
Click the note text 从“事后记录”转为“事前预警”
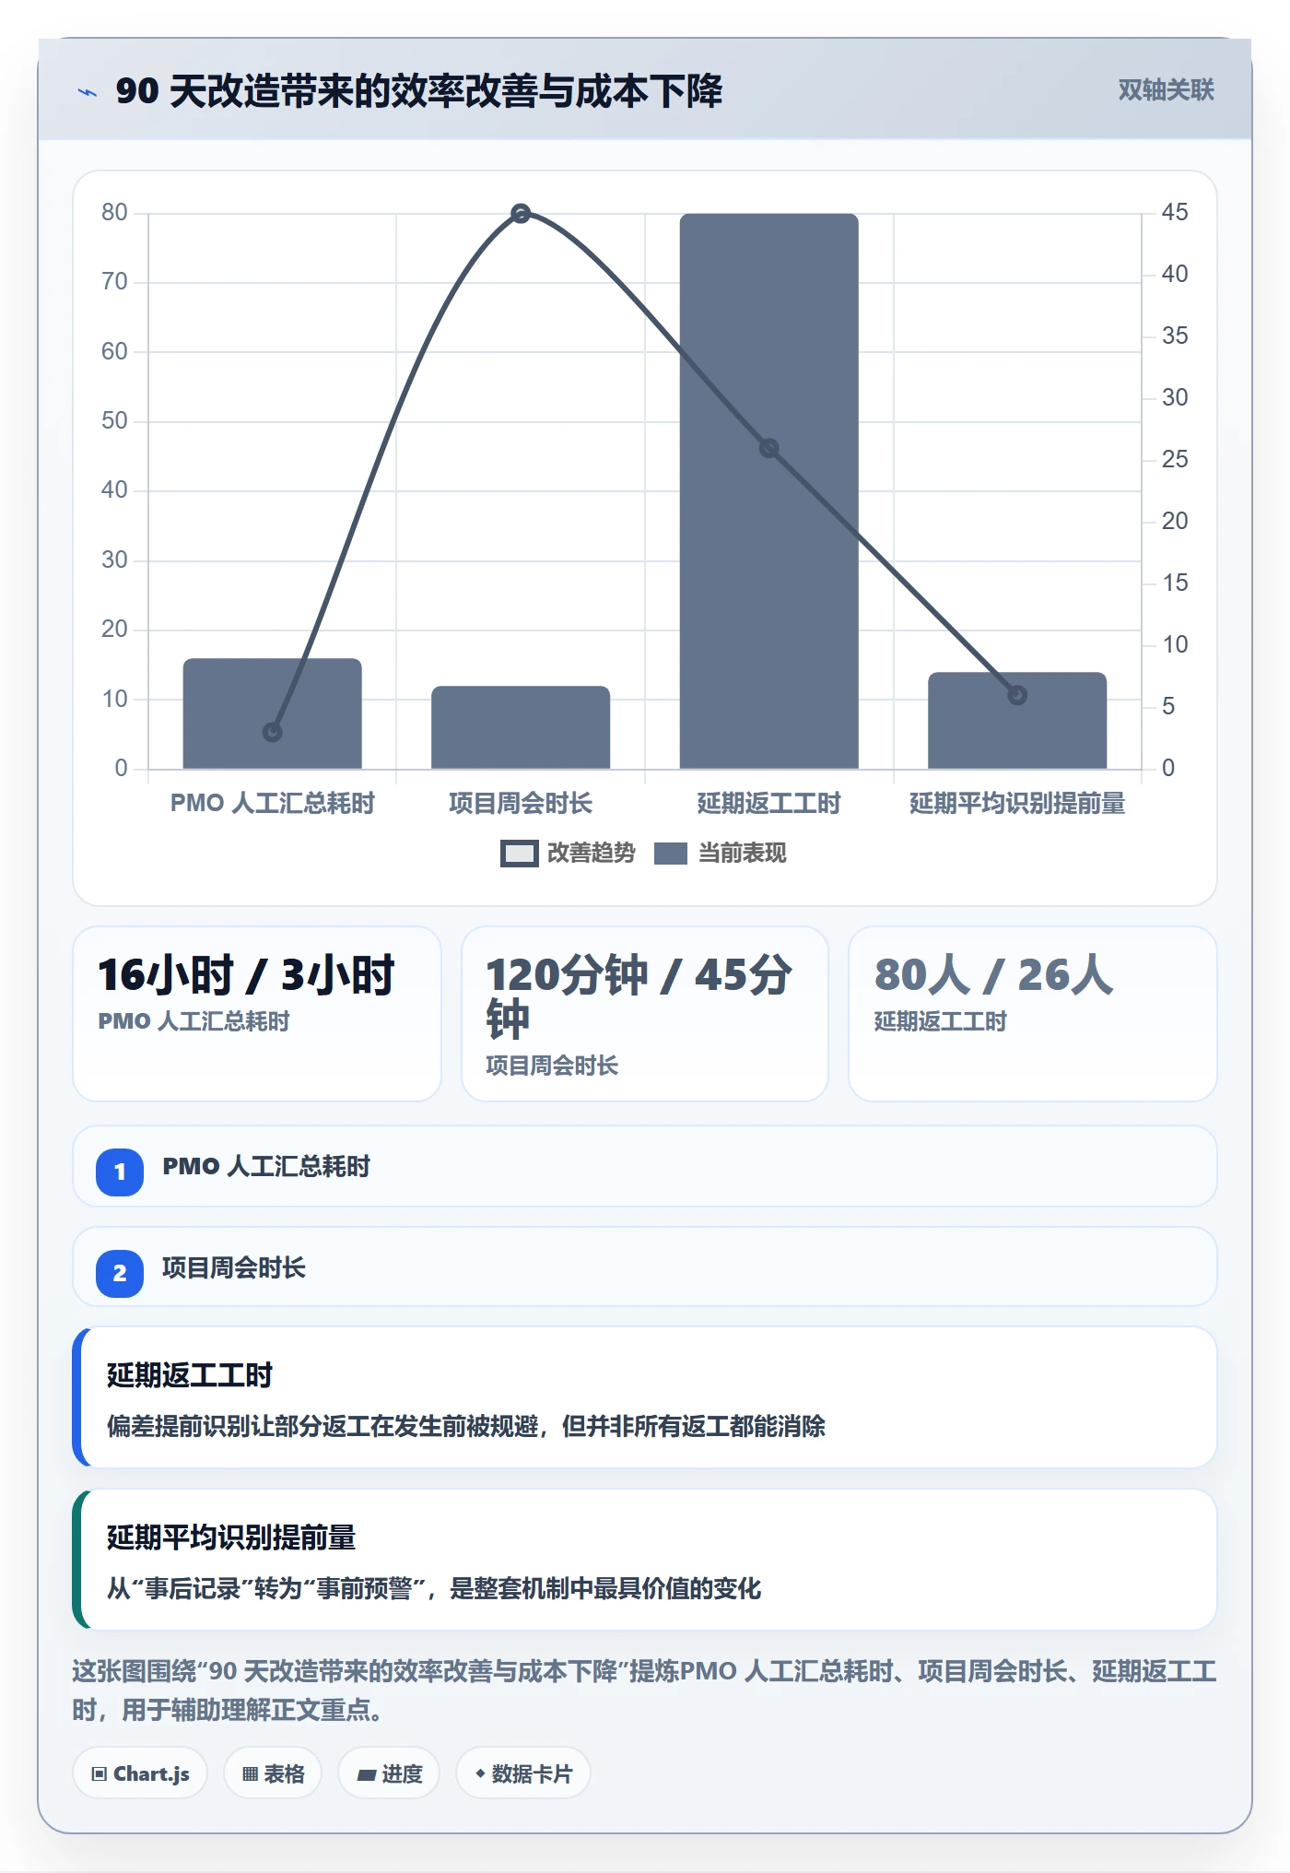tap(434, 1589)
